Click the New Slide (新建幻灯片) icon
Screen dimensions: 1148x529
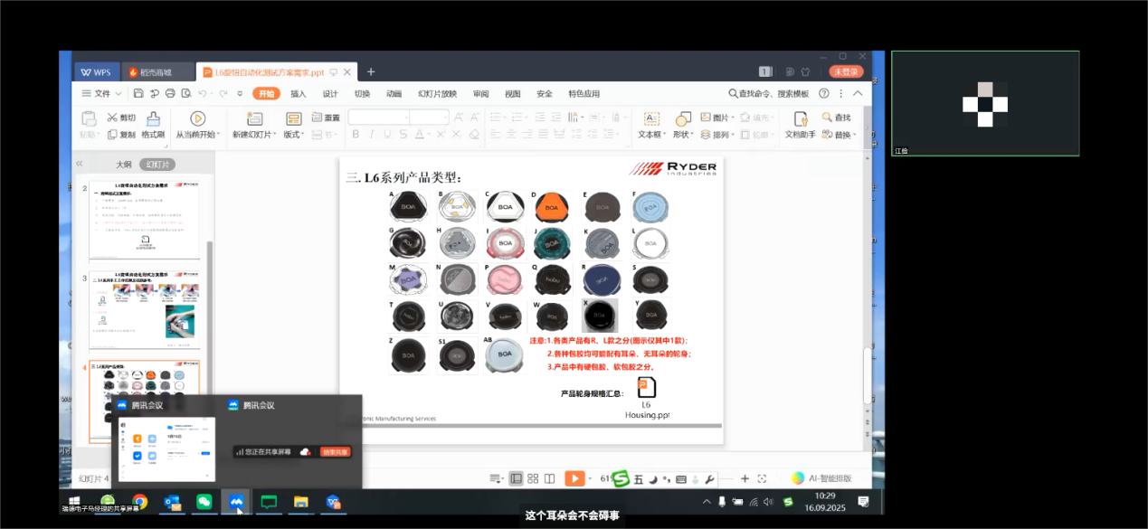[x=254, y=118]
